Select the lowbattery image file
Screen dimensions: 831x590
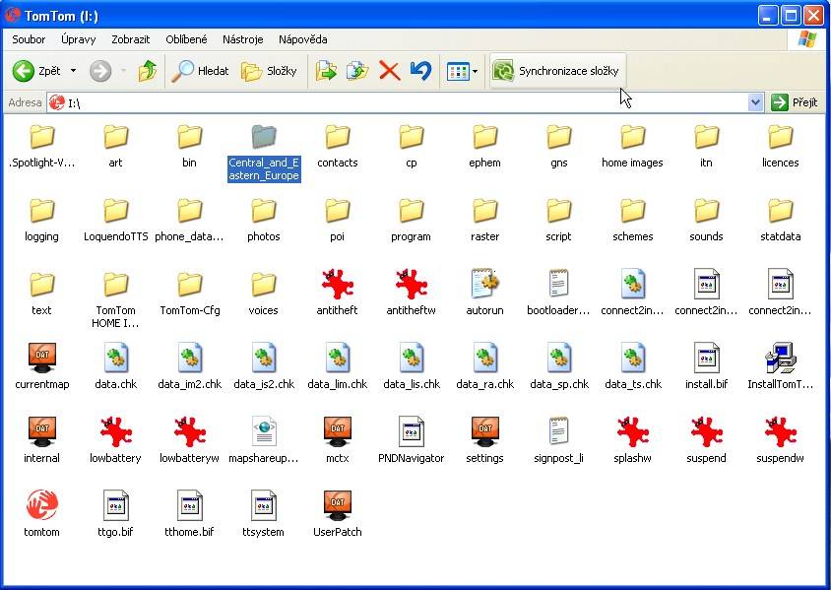pyautogui.click(x=115, y=440)
